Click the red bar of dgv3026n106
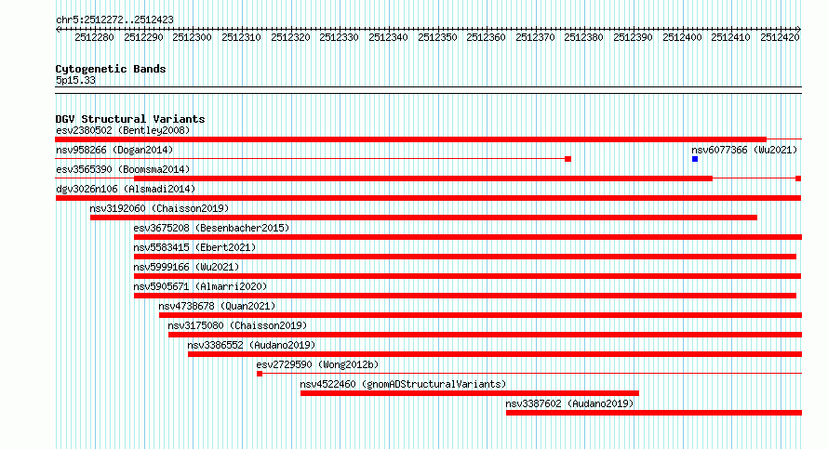The width and height of the screenshot is (828, 449). click(428, 198)
